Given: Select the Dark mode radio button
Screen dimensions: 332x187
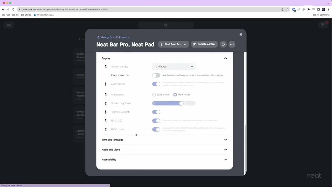Looking at the screenshot, I should (175, 95).
